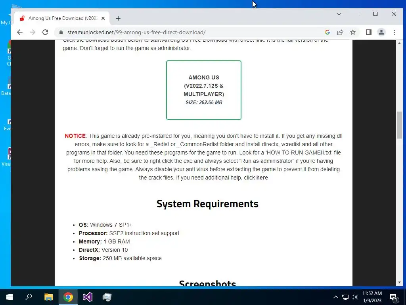Click the 'DirectX: Version 10' line
This screenshot has width=406, height=305.
(103, 250)
